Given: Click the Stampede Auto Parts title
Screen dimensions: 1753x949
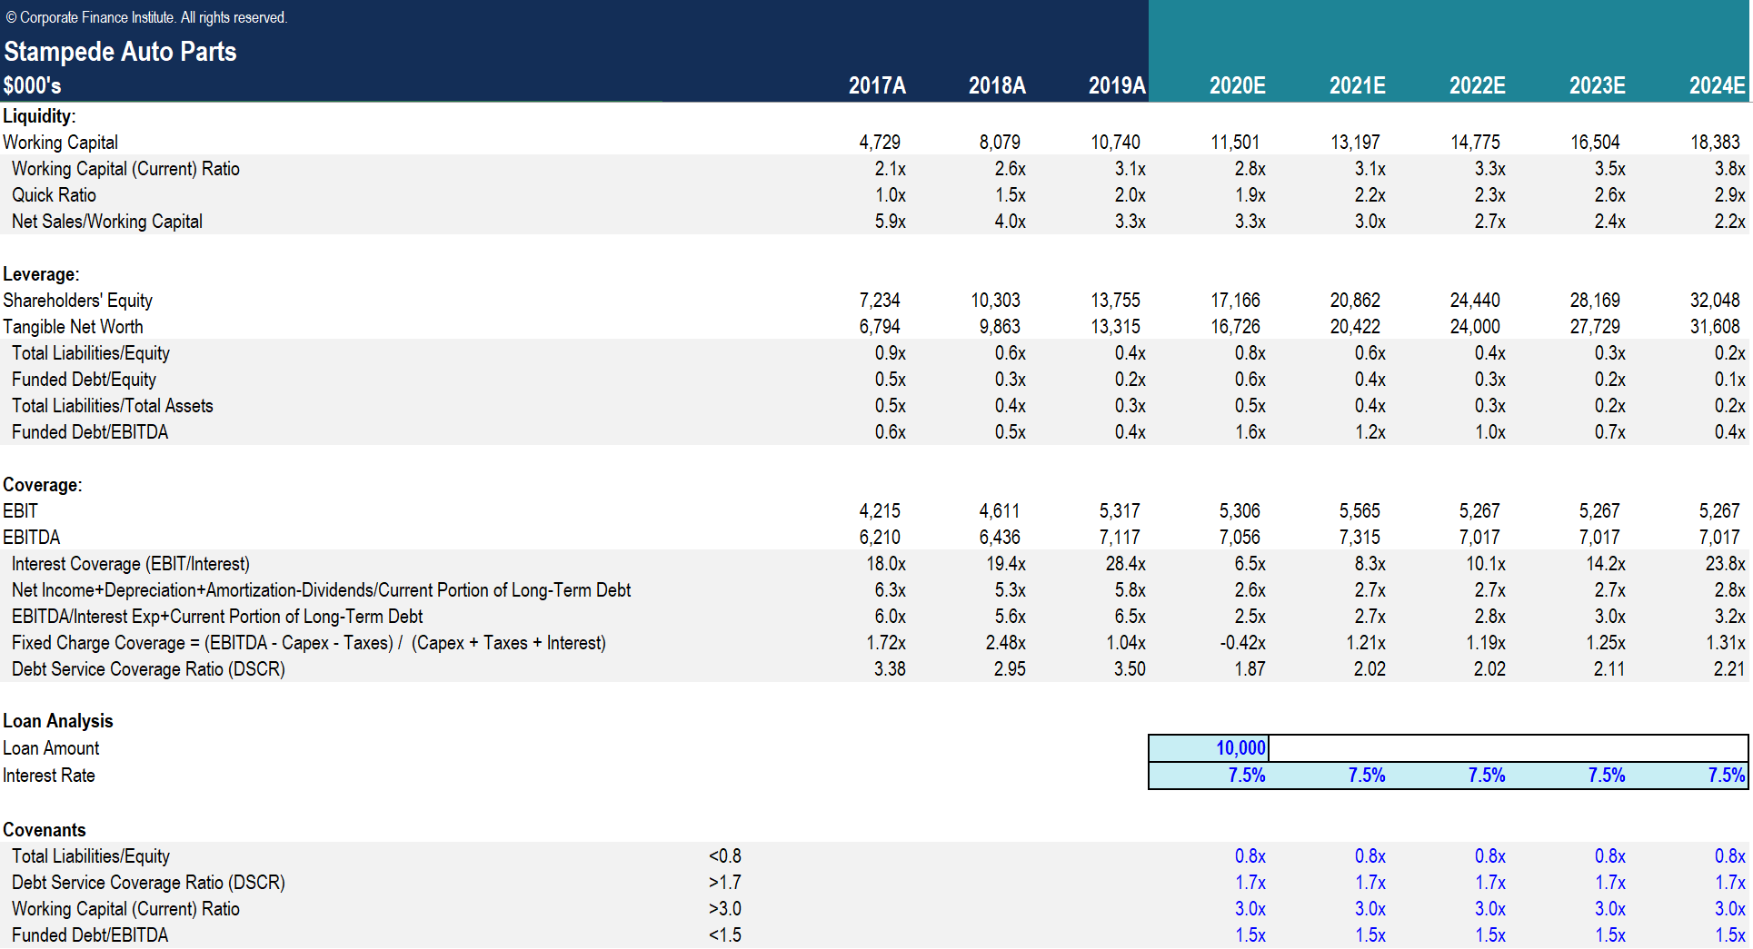Looking at the screenshot, I should pyautogui.click(x=120, y=52).
